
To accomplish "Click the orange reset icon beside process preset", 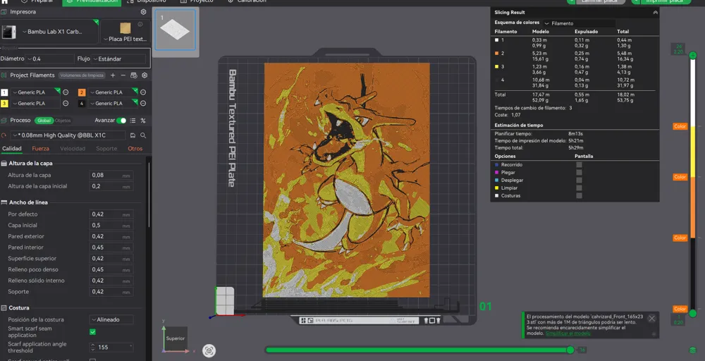I will pos(4,135).
